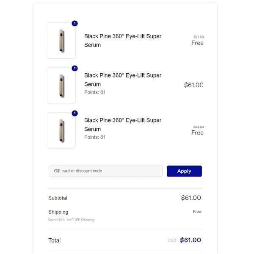Screen dimensions: 254x254
Task: Click the third item's Free price label
Action: 197,133
